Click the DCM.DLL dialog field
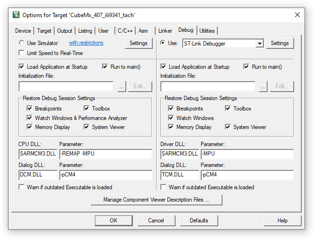This screenshot has height=240, width=315. pyautogui.click(x=38, y=175)
